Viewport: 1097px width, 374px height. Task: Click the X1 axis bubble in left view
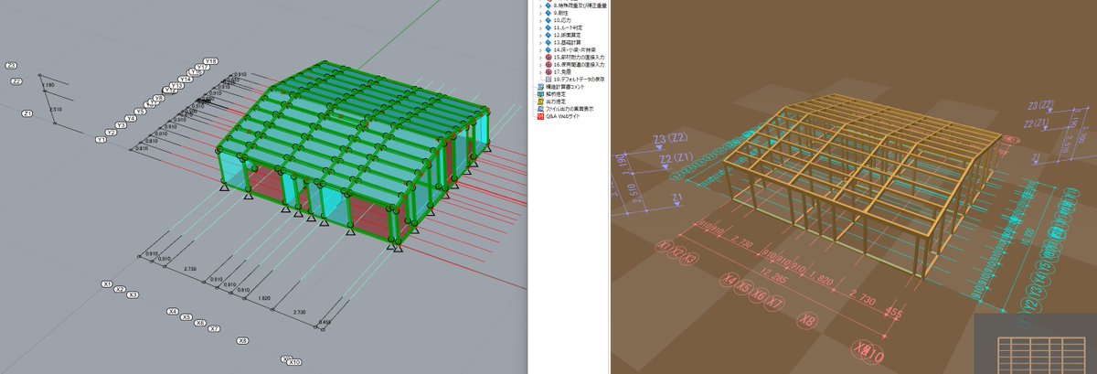[106, 284]
